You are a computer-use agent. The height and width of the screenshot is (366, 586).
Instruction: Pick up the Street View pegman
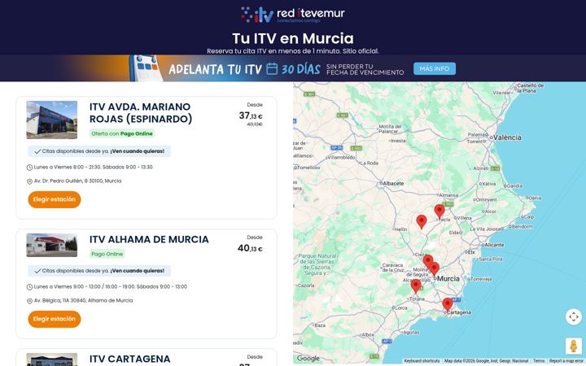(574, 346)
